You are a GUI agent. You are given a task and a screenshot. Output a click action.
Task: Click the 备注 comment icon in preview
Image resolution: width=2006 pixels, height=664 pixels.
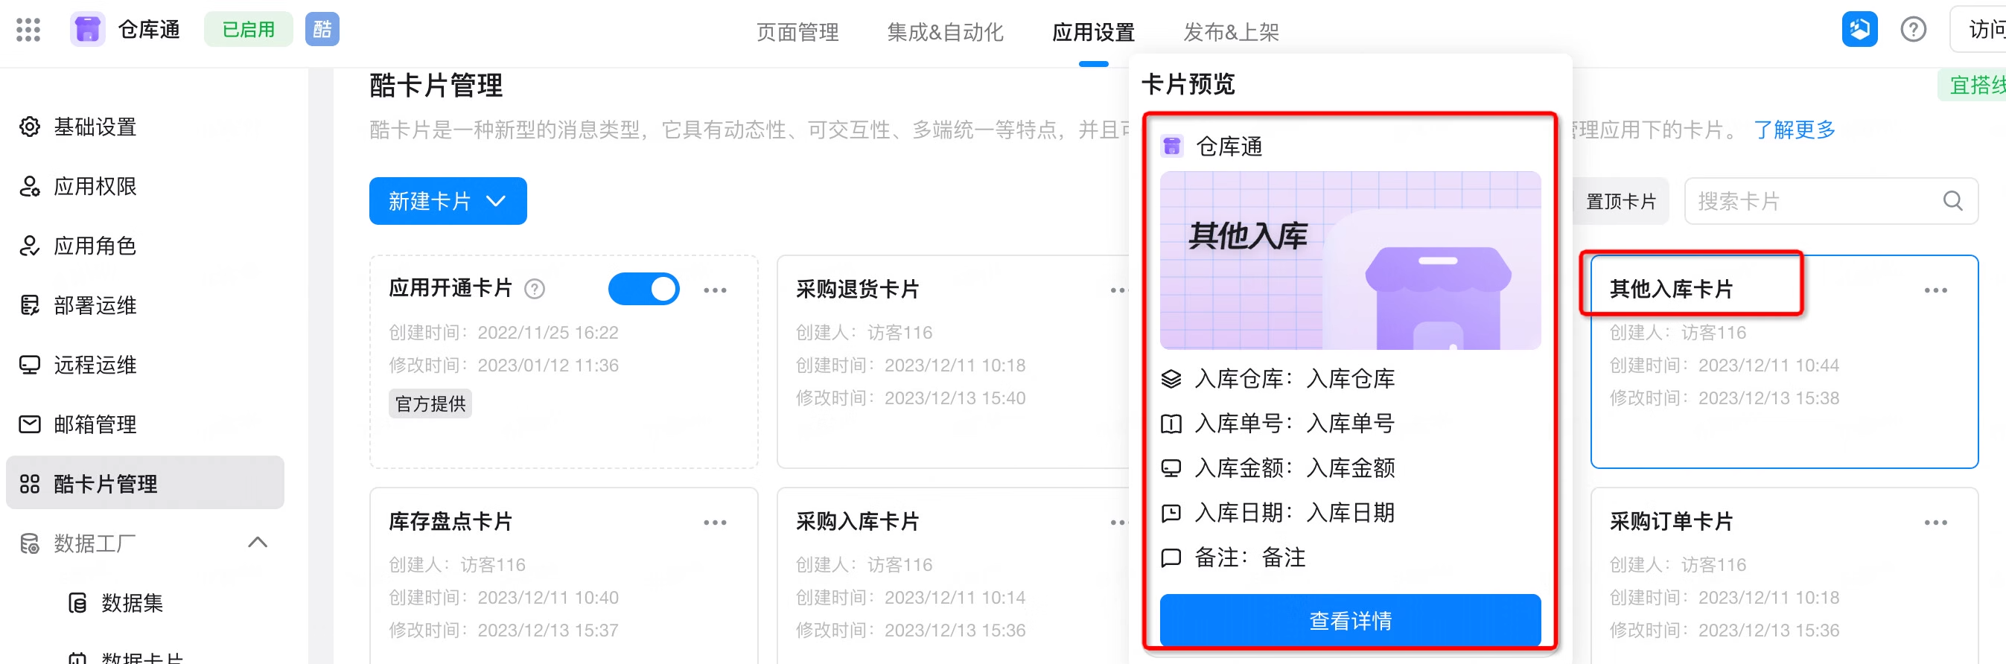click(x=1171, y=558)
